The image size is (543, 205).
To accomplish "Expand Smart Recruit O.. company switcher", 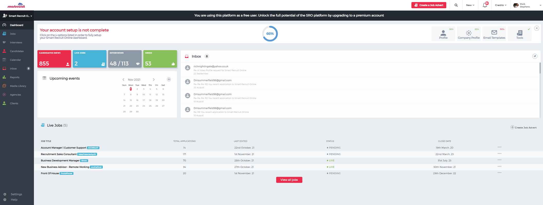I will [x=17, y=16].
